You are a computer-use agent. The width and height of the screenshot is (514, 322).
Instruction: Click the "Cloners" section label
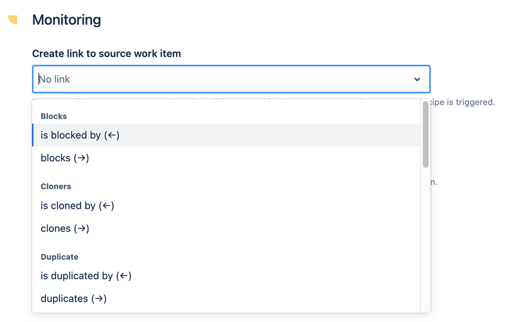click(x=56, y=187)
